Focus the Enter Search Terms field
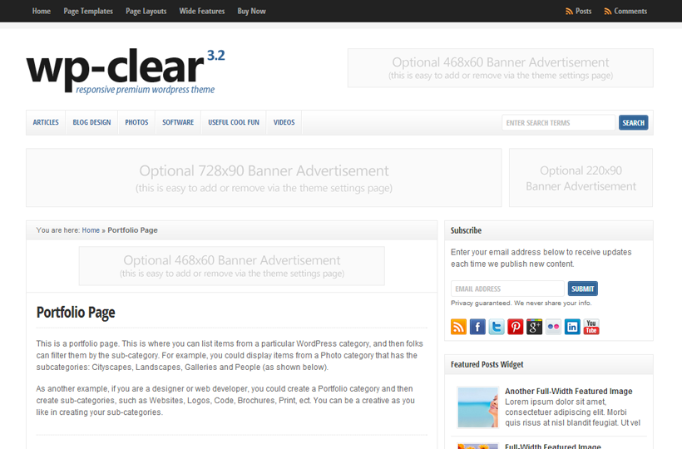The height and width of the screenshot is (449, 682). coord(558,122)
